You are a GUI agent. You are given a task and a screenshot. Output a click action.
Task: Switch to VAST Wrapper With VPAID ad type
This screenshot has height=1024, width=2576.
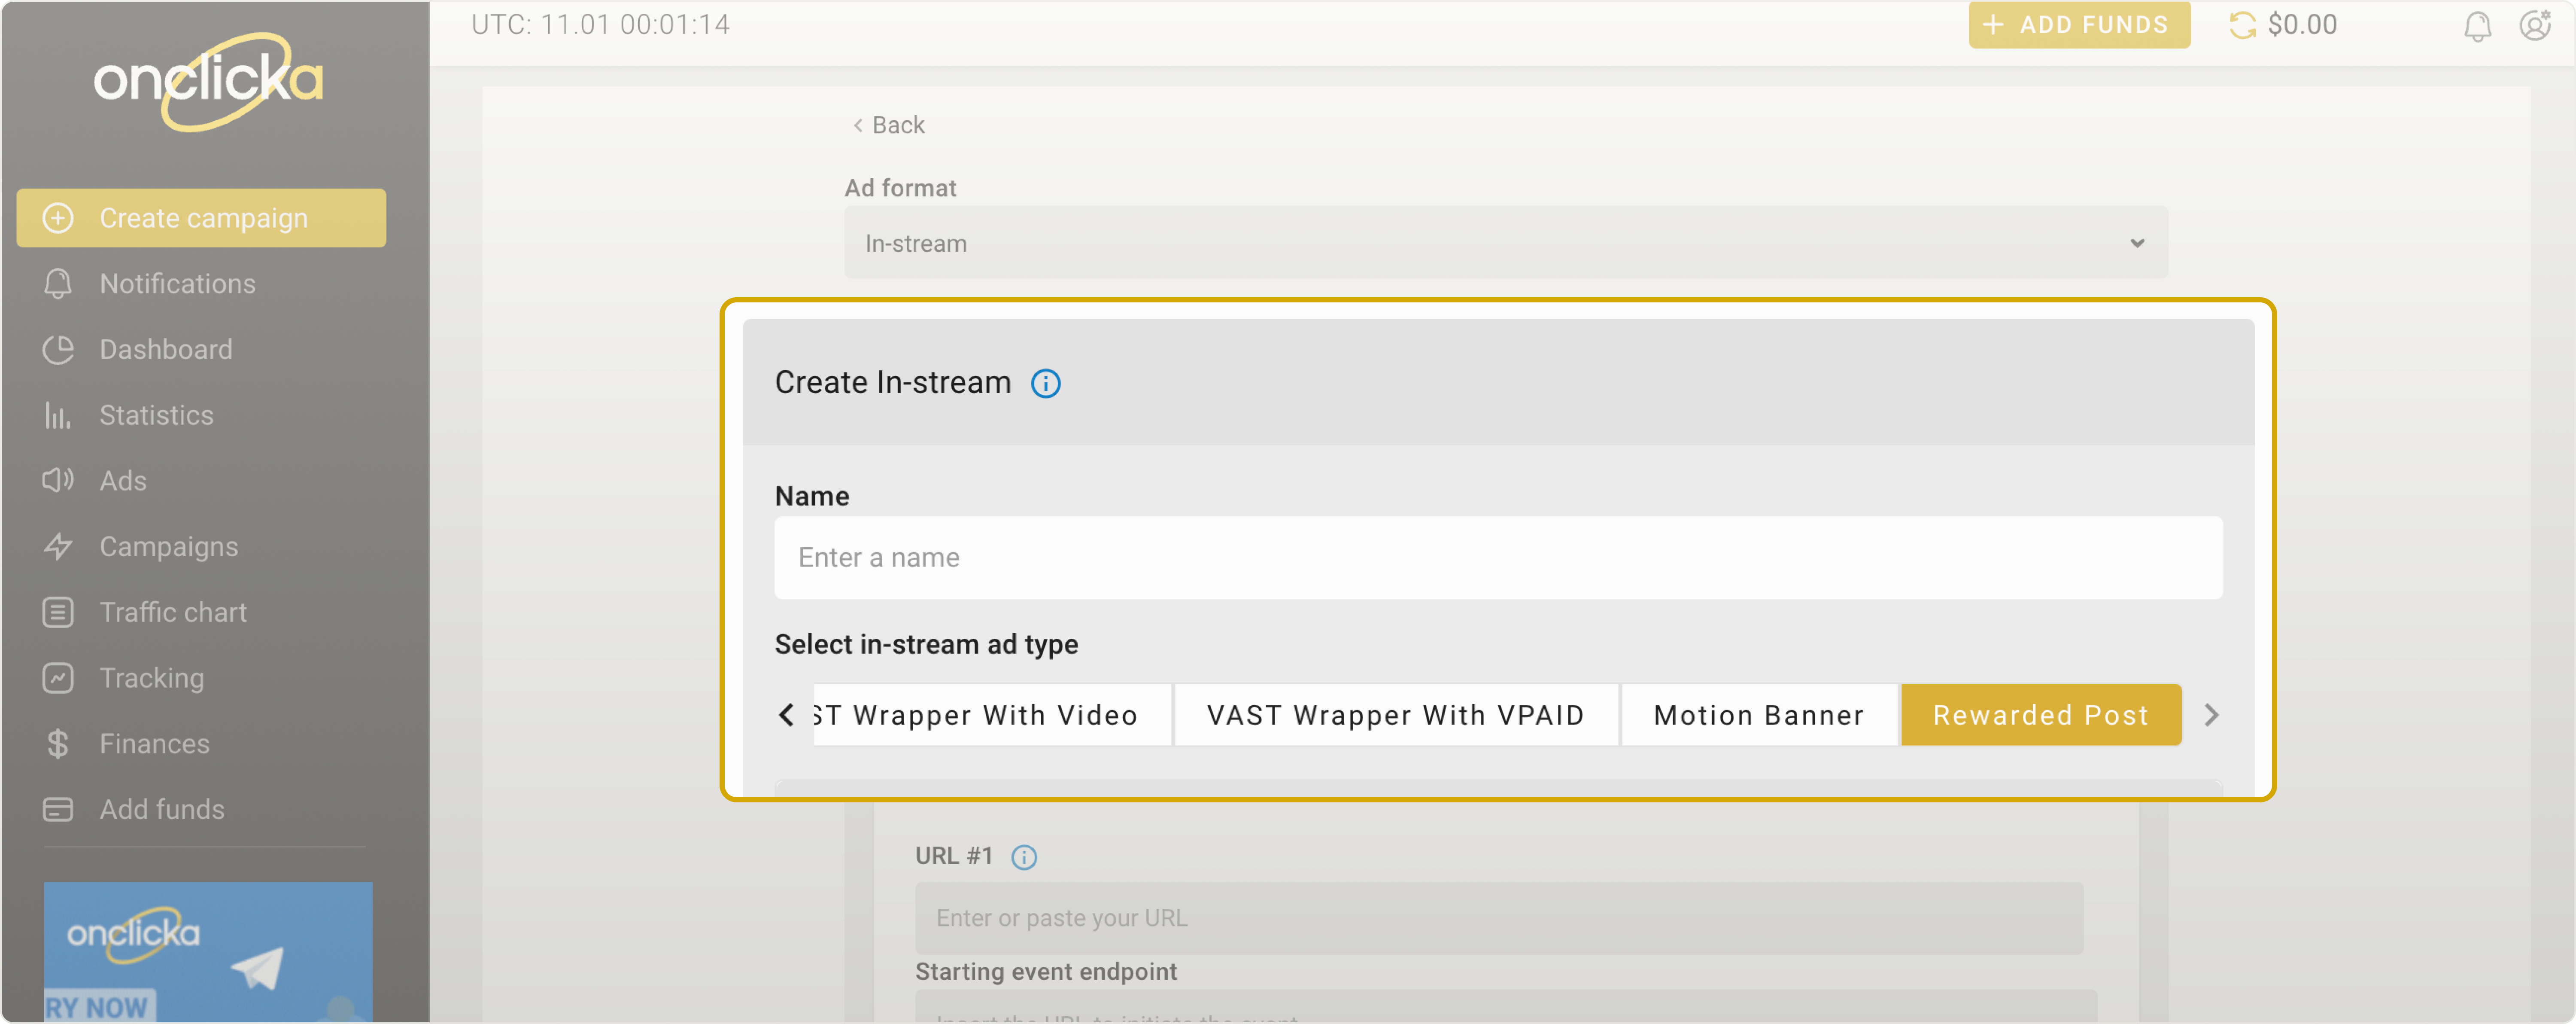click(1396, 715)
